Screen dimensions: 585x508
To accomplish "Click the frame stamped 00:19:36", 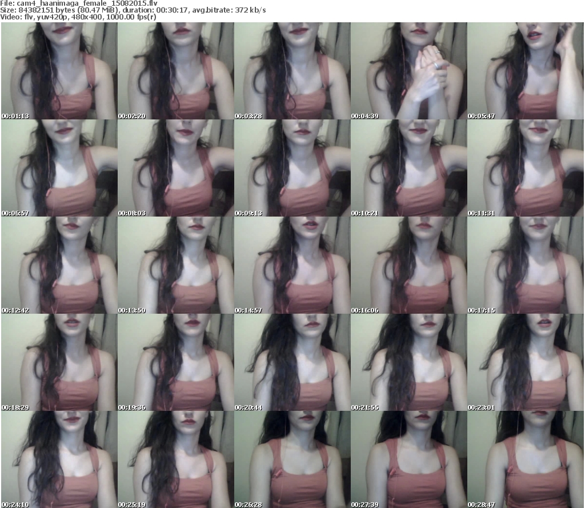I will click(176, 362).
